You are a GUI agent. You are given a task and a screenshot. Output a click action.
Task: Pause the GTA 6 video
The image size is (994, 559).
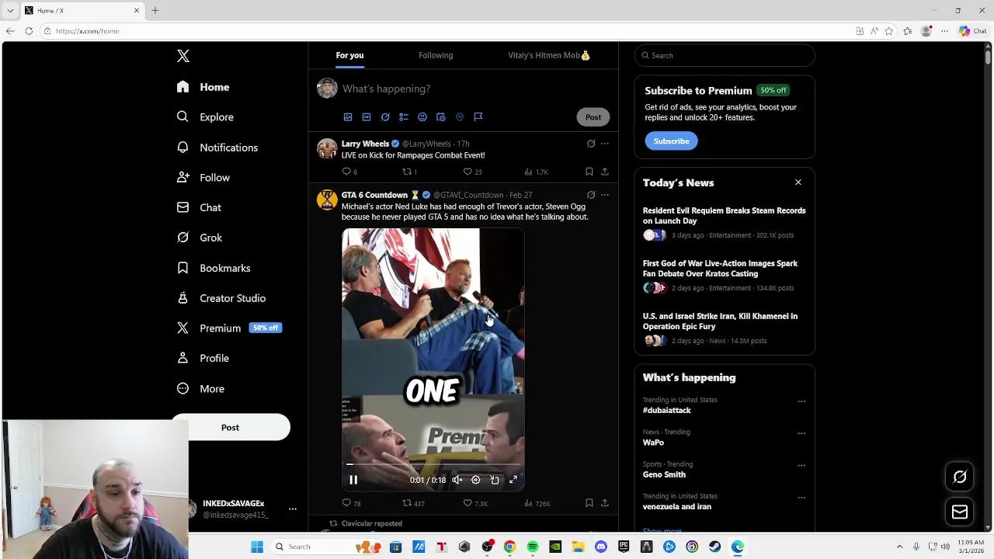[x=353, y=480]
